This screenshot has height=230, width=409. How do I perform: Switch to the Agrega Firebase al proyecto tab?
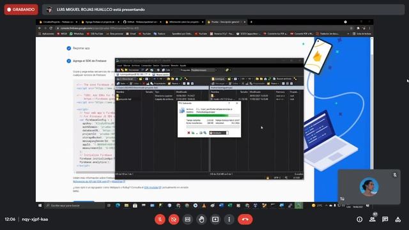click(x=100, y=22)
